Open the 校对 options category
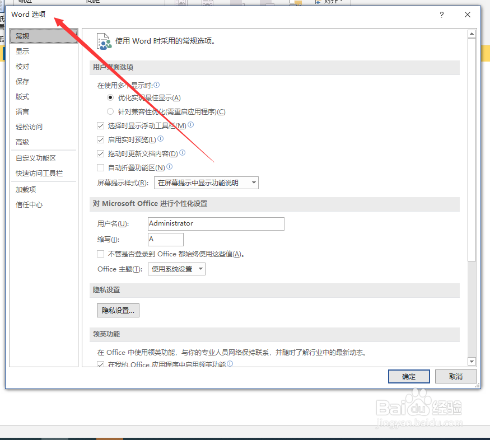 [x=22, y=67]
